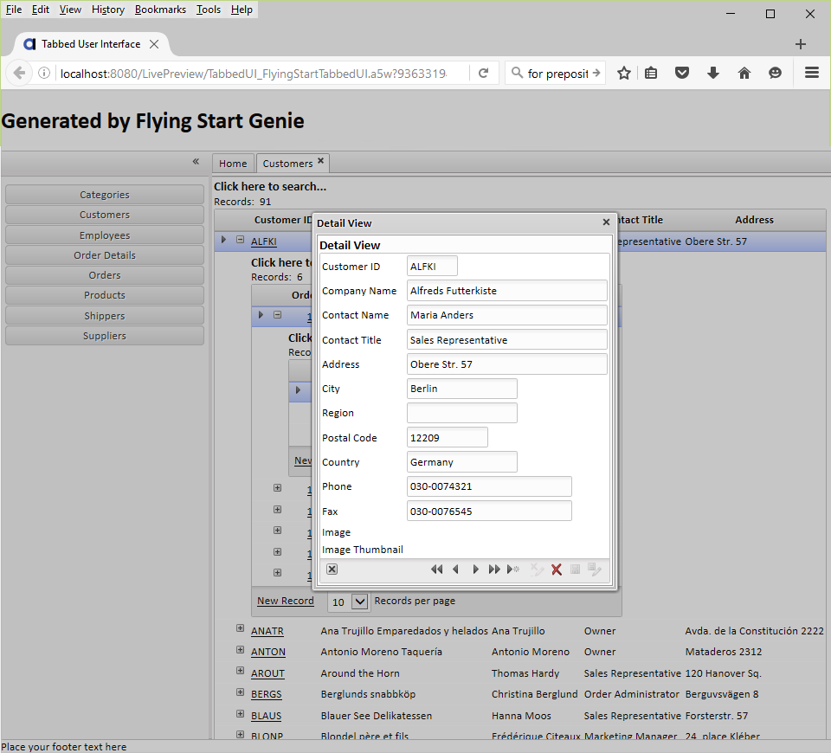Add new record with arrow-star icon

point(513,570)
